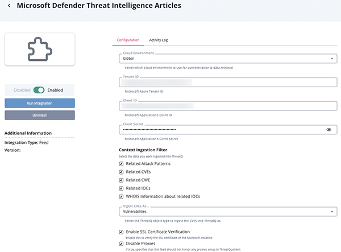Click the Uninstall button

40,115
